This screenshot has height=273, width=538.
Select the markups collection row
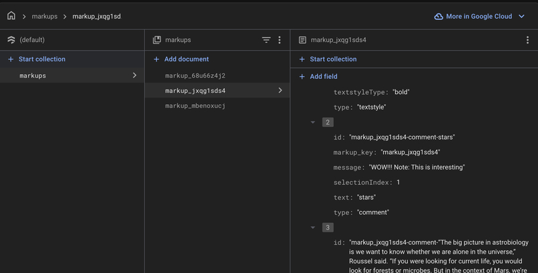coord(72,75)
